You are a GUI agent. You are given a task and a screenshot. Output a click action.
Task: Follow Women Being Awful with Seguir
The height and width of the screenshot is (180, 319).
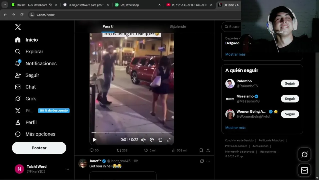290,114
